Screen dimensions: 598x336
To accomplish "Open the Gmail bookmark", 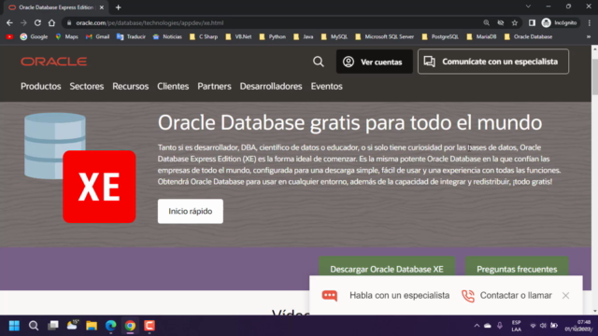I will [x=97, y=36].
